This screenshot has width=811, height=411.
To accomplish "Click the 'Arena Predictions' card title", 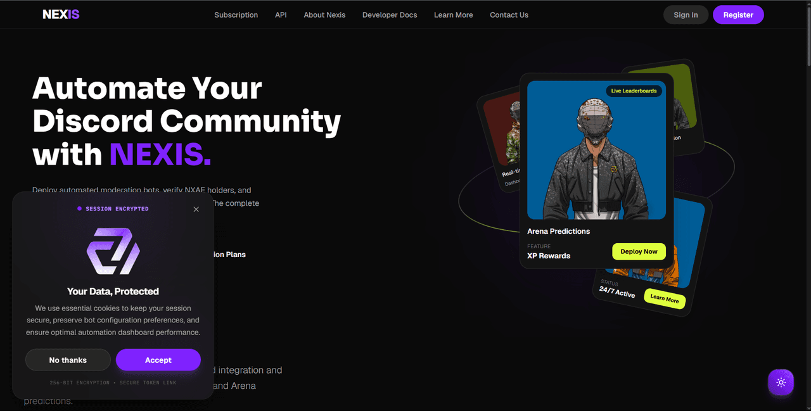I will (x=558, y=231).
